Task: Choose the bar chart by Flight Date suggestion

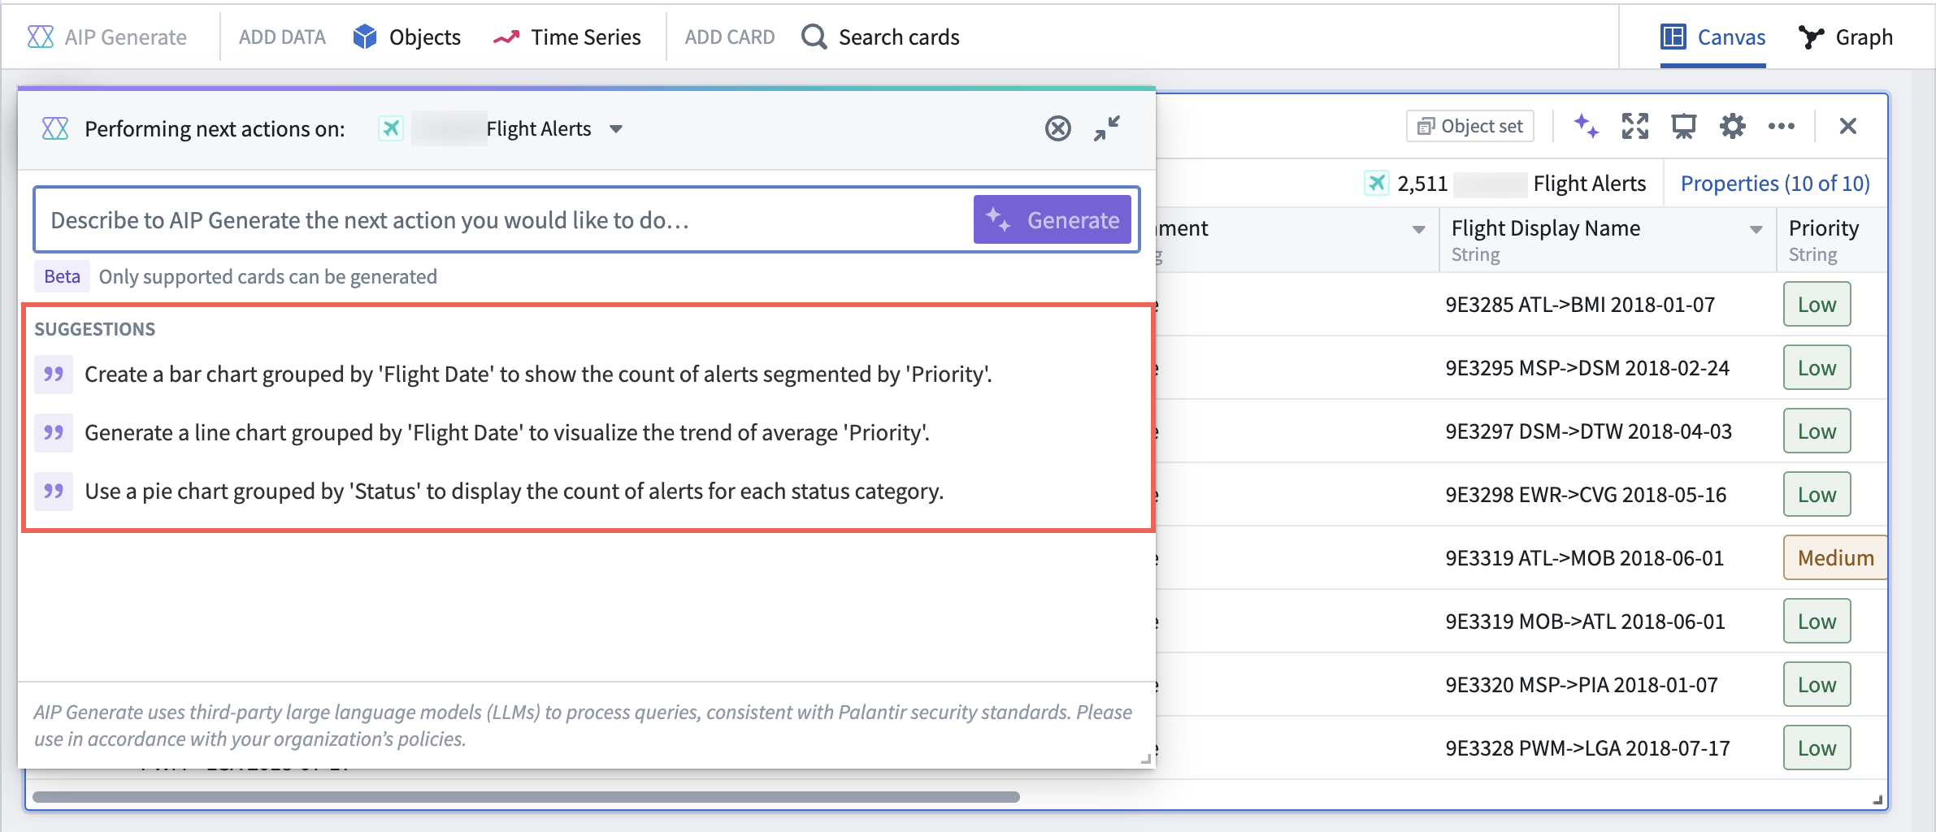Action: 538,375
